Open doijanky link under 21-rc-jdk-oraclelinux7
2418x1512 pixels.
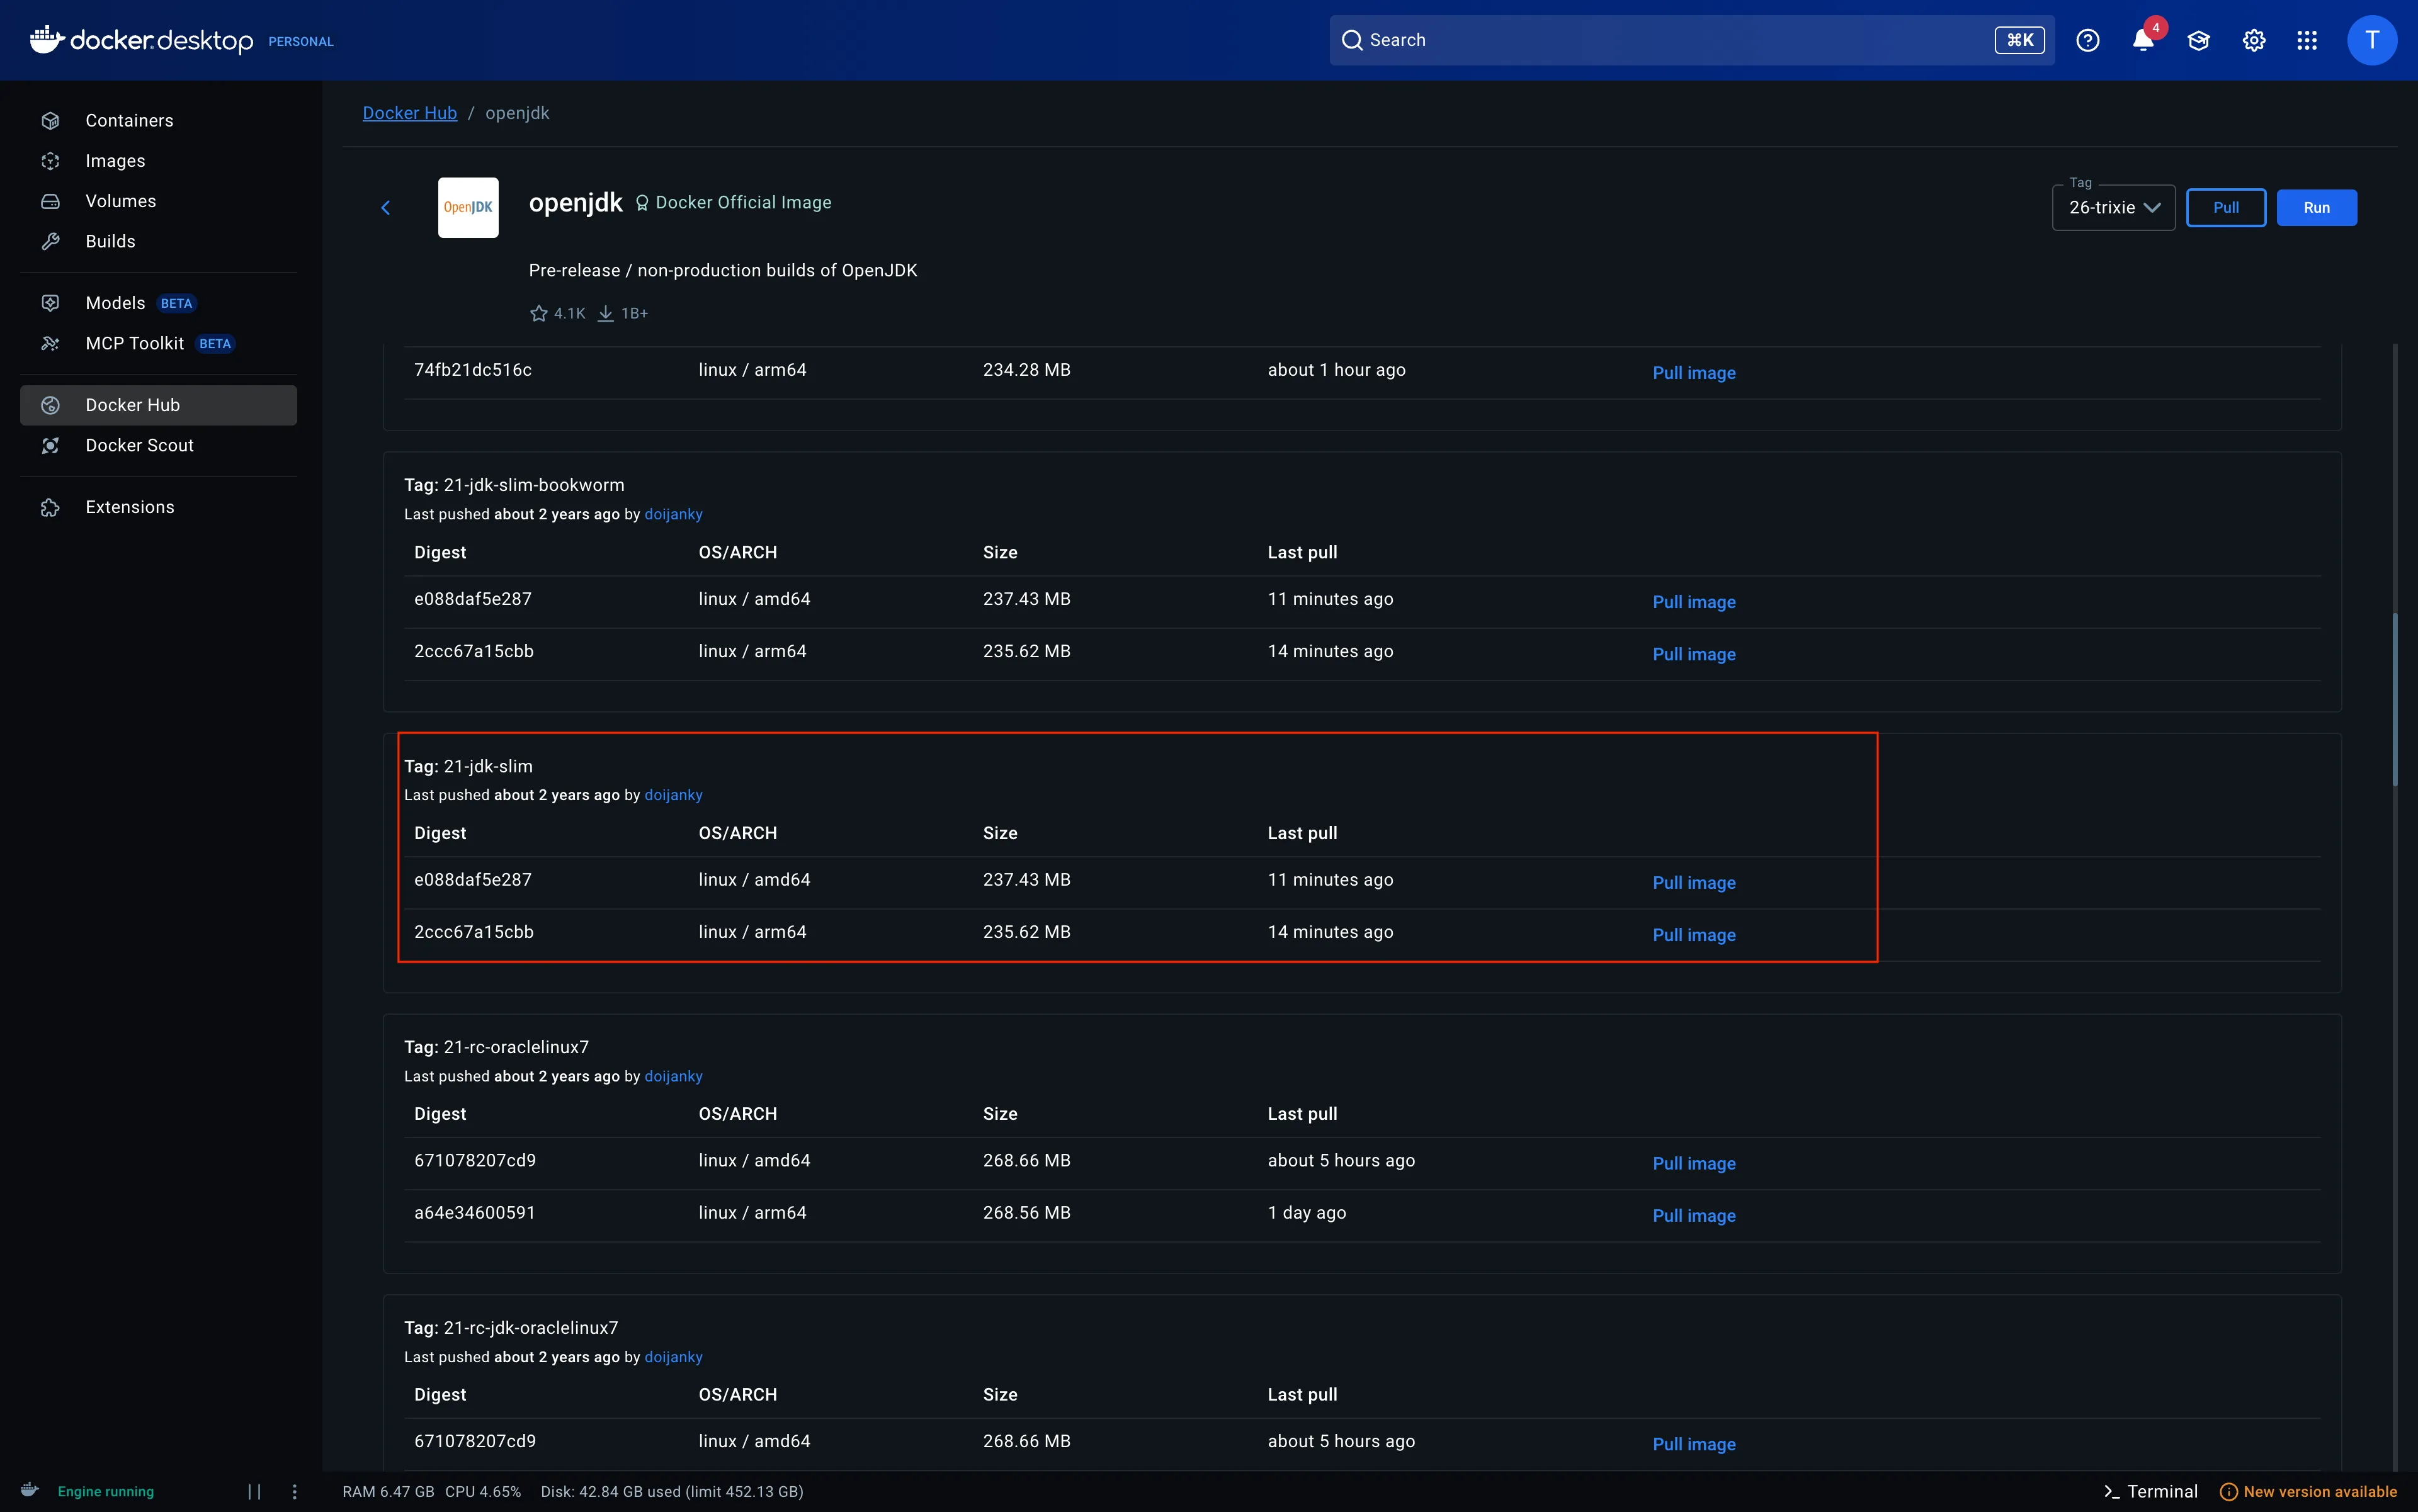[x=673, y=1357]
